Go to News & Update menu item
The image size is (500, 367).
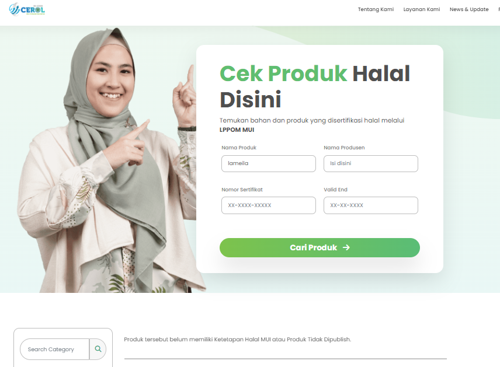click(469, 9)
